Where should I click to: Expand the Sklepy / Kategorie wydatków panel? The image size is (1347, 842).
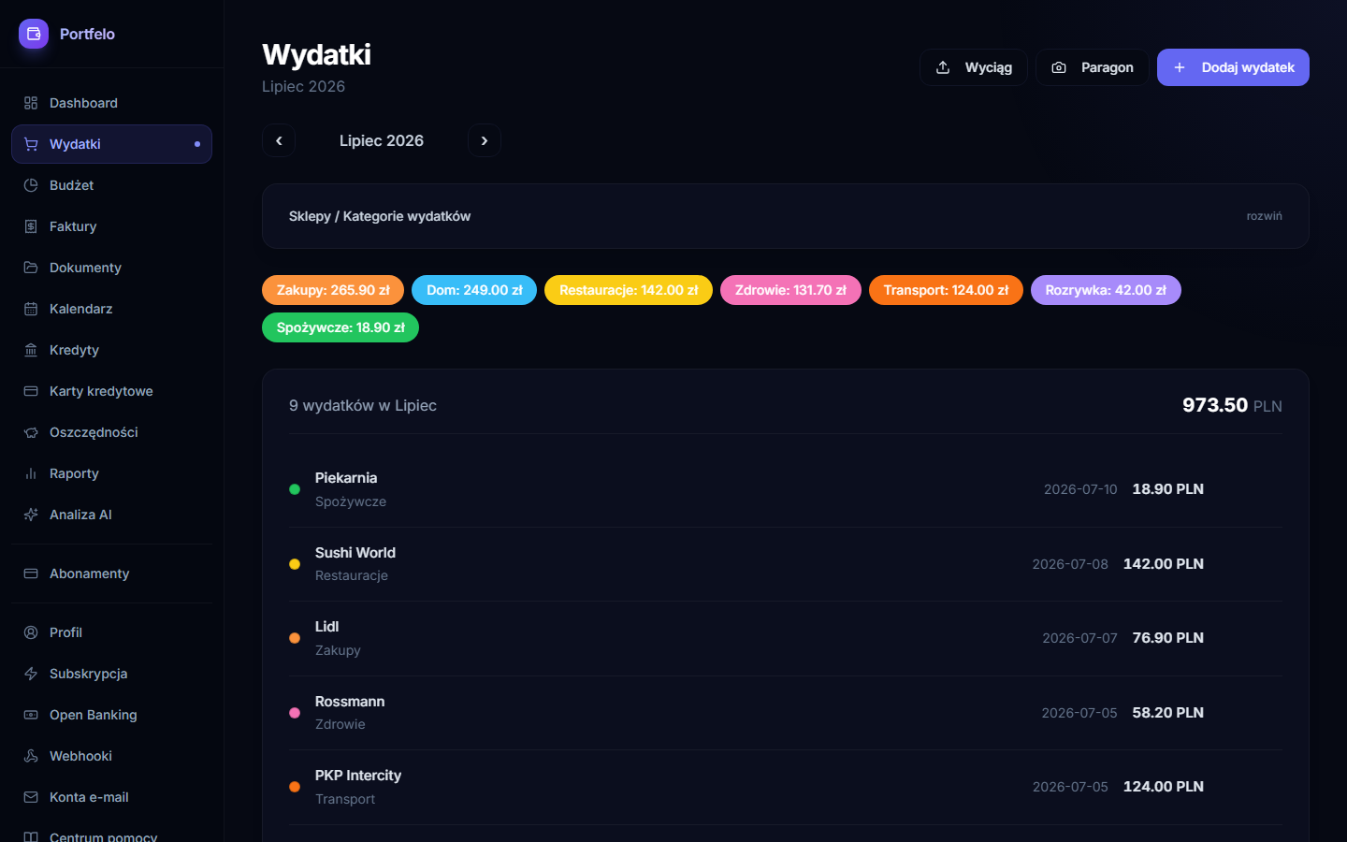(786, 216)
